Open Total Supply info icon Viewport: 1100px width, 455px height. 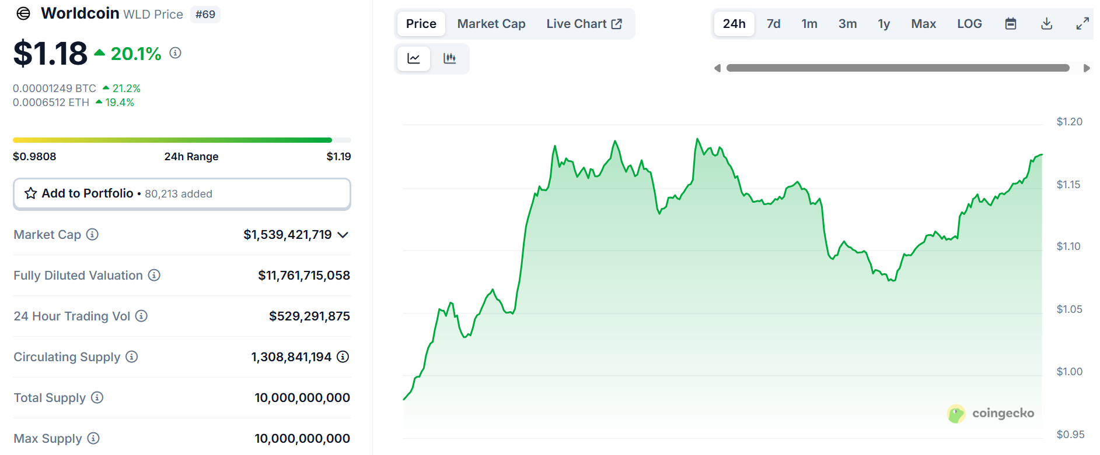pos(97,397)
